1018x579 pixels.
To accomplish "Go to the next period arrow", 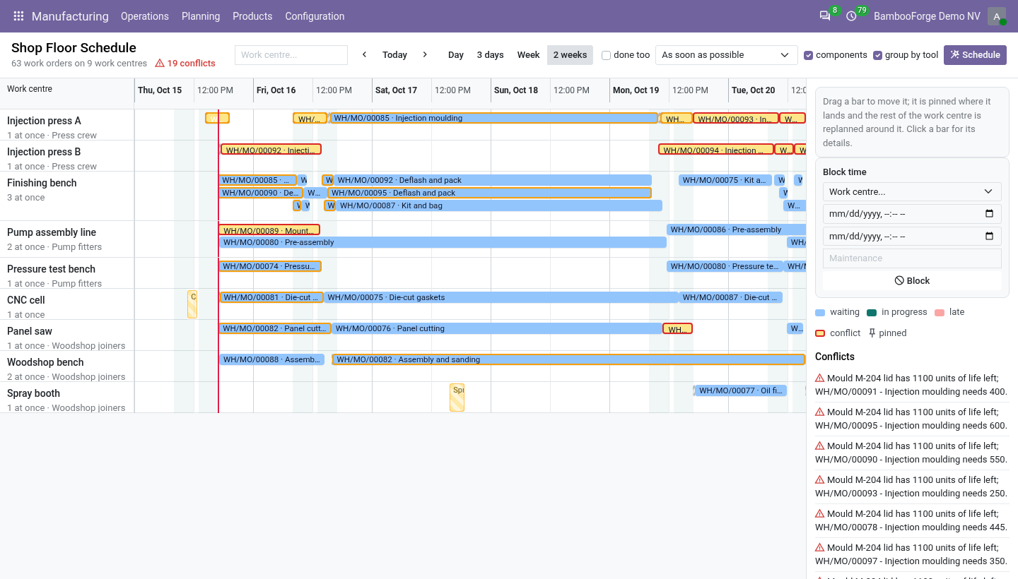I will pyautogui.click(x=425, y=55).
